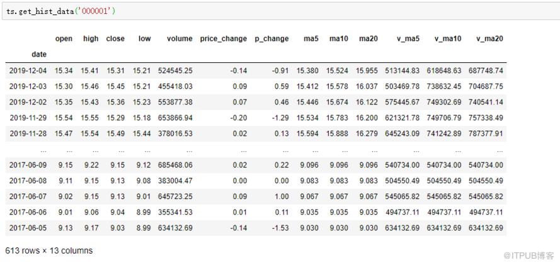Select the 'ma5' column header
The width and height of the screenshot is (560, 265).
click(x=311, y=38)
